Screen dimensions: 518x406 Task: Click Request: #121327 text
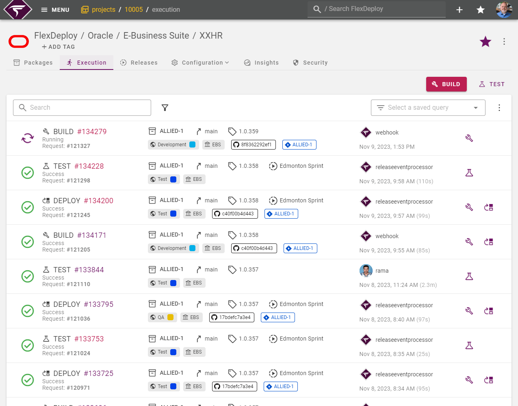[x=66, y=146]
